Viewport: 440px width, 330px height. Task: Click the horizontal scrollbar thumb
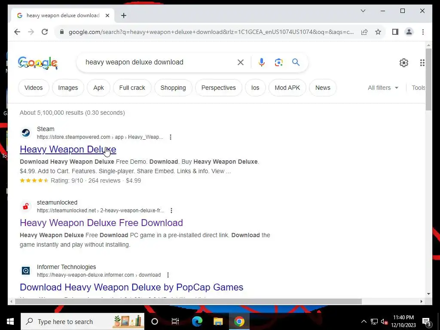pos(188,301)
